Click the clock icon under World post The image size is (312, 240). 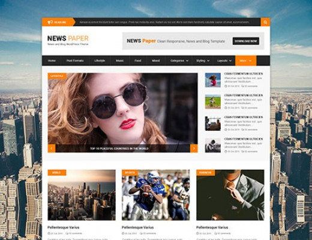coord(49,233)
